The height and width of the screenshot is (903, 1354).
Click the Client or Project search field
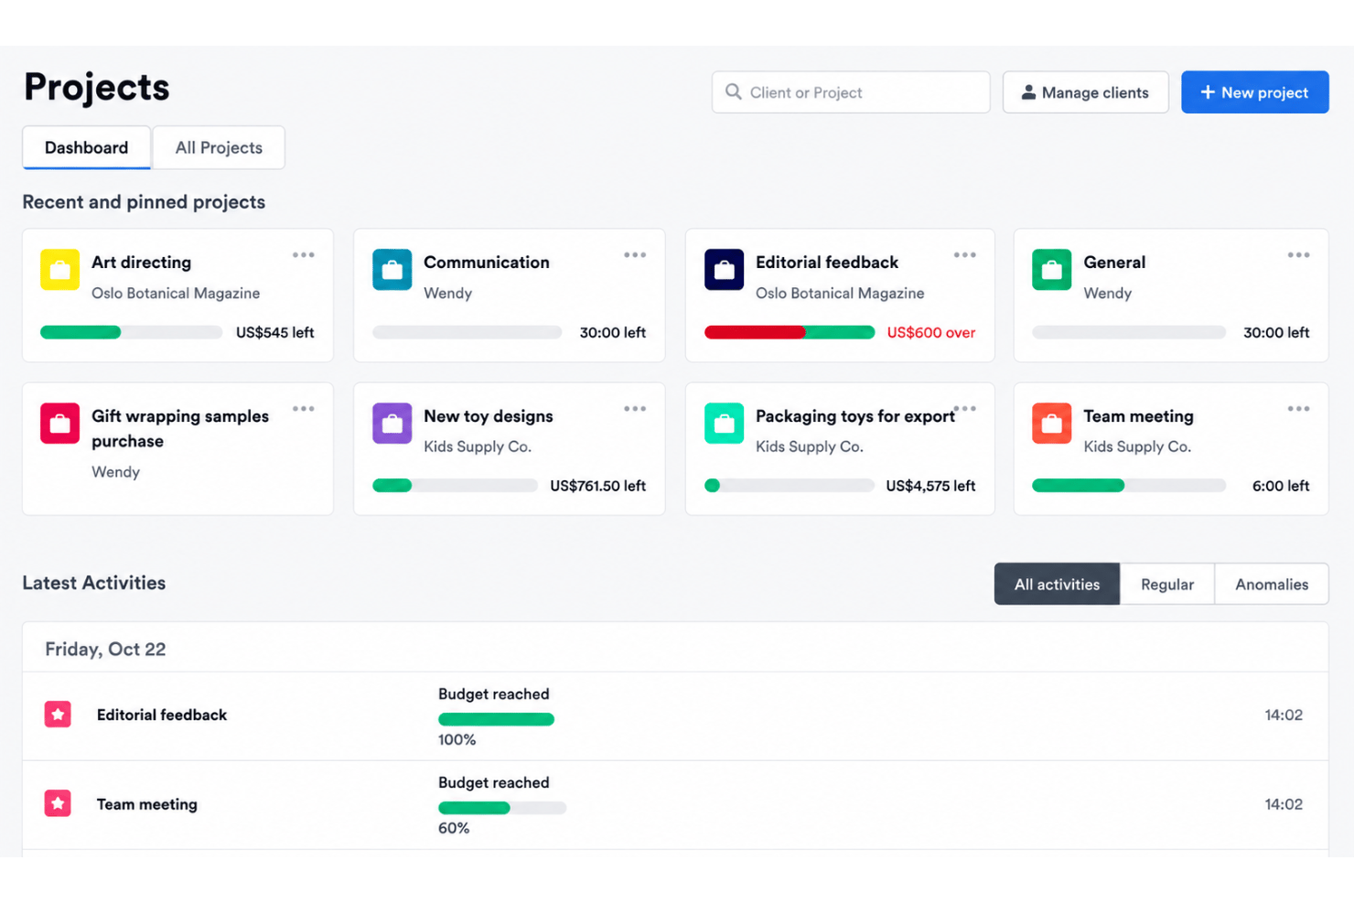(x=851, y=92)
